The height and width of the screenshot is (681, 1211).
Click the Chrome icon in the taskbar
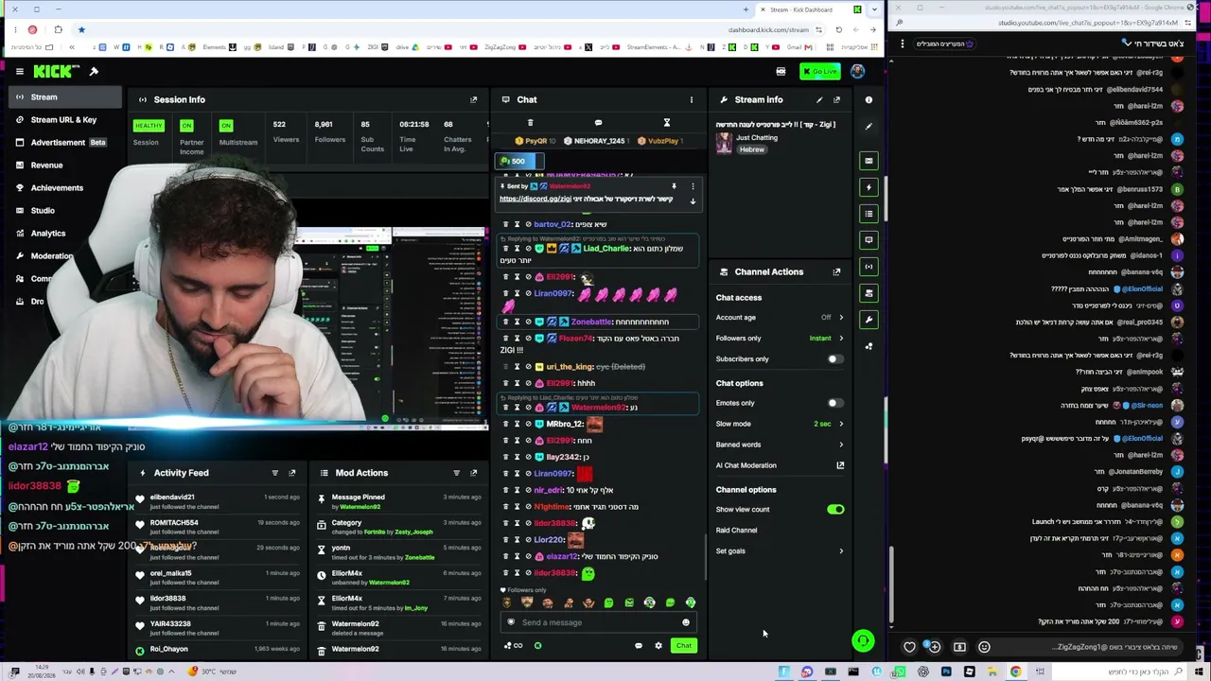coord(1015,672)
